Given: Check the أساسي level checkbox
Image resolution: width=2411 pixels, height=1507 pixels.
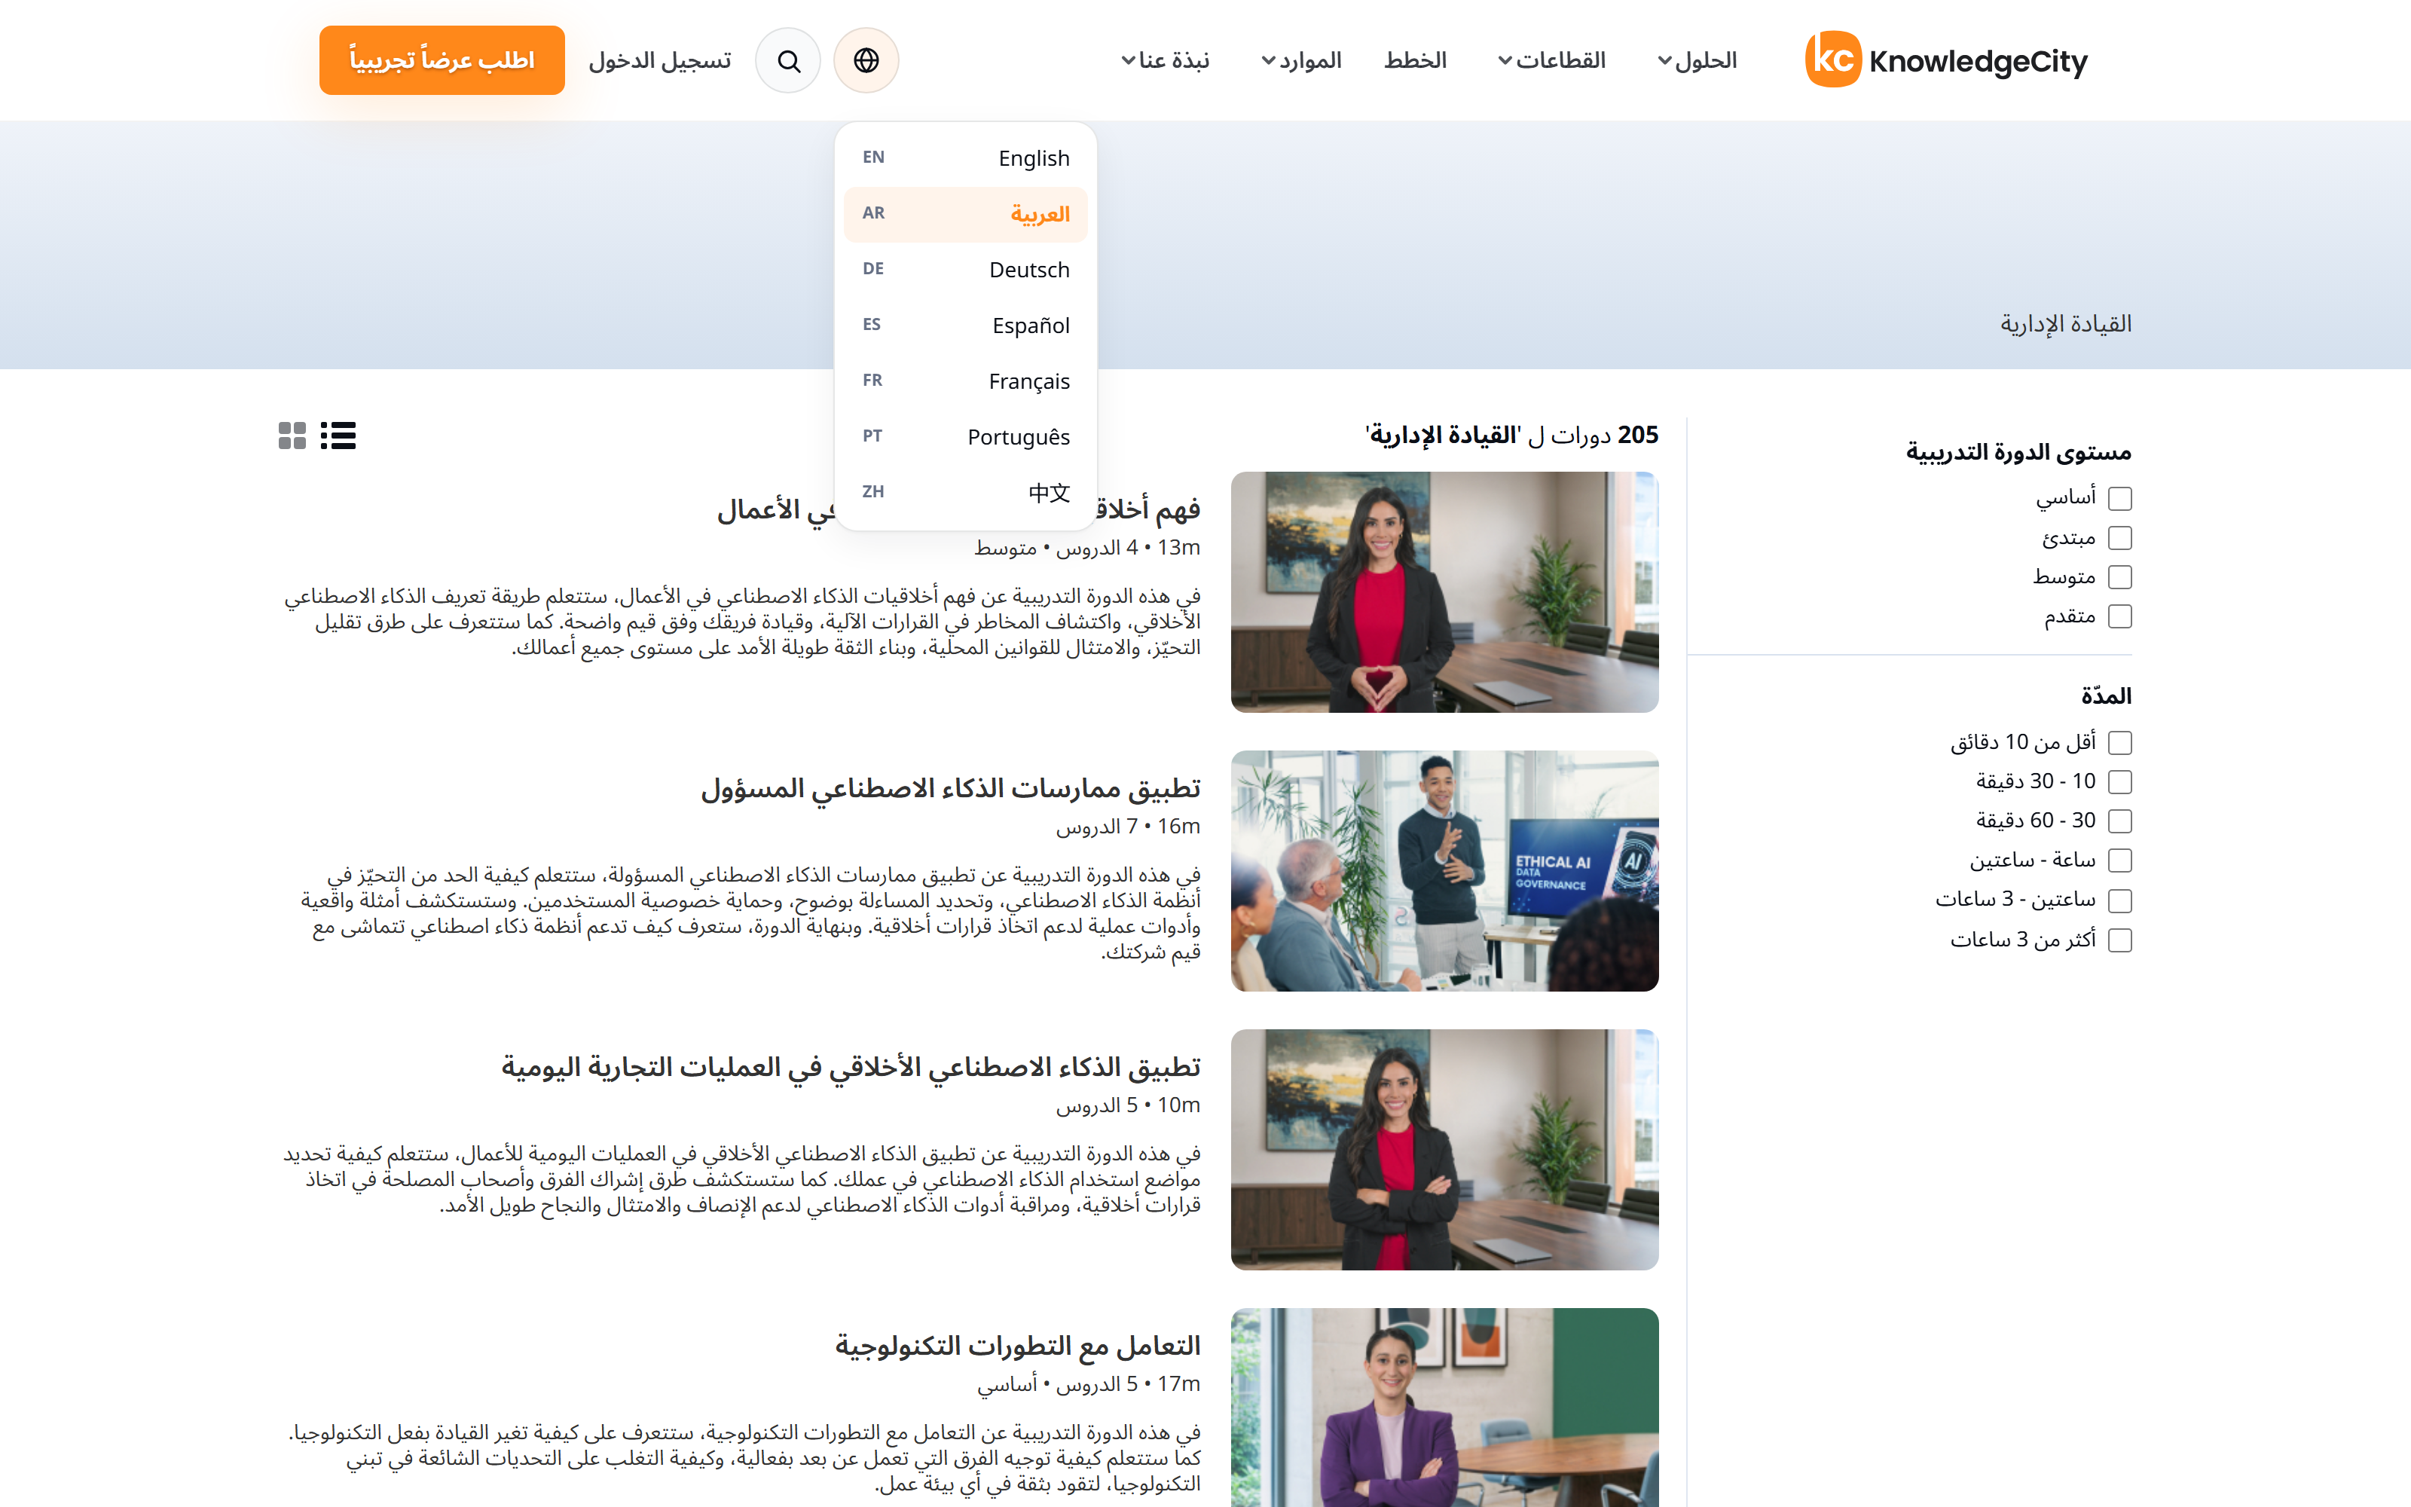Looking at the screenshot, I should 2119,498.
